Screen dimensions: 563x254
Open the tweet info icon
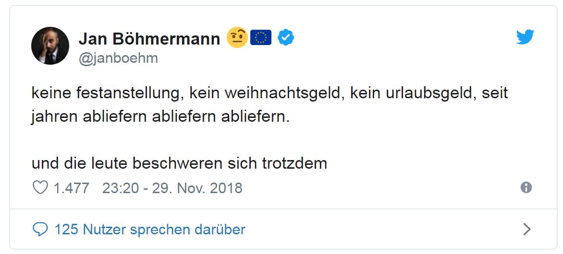coord(526,187)
